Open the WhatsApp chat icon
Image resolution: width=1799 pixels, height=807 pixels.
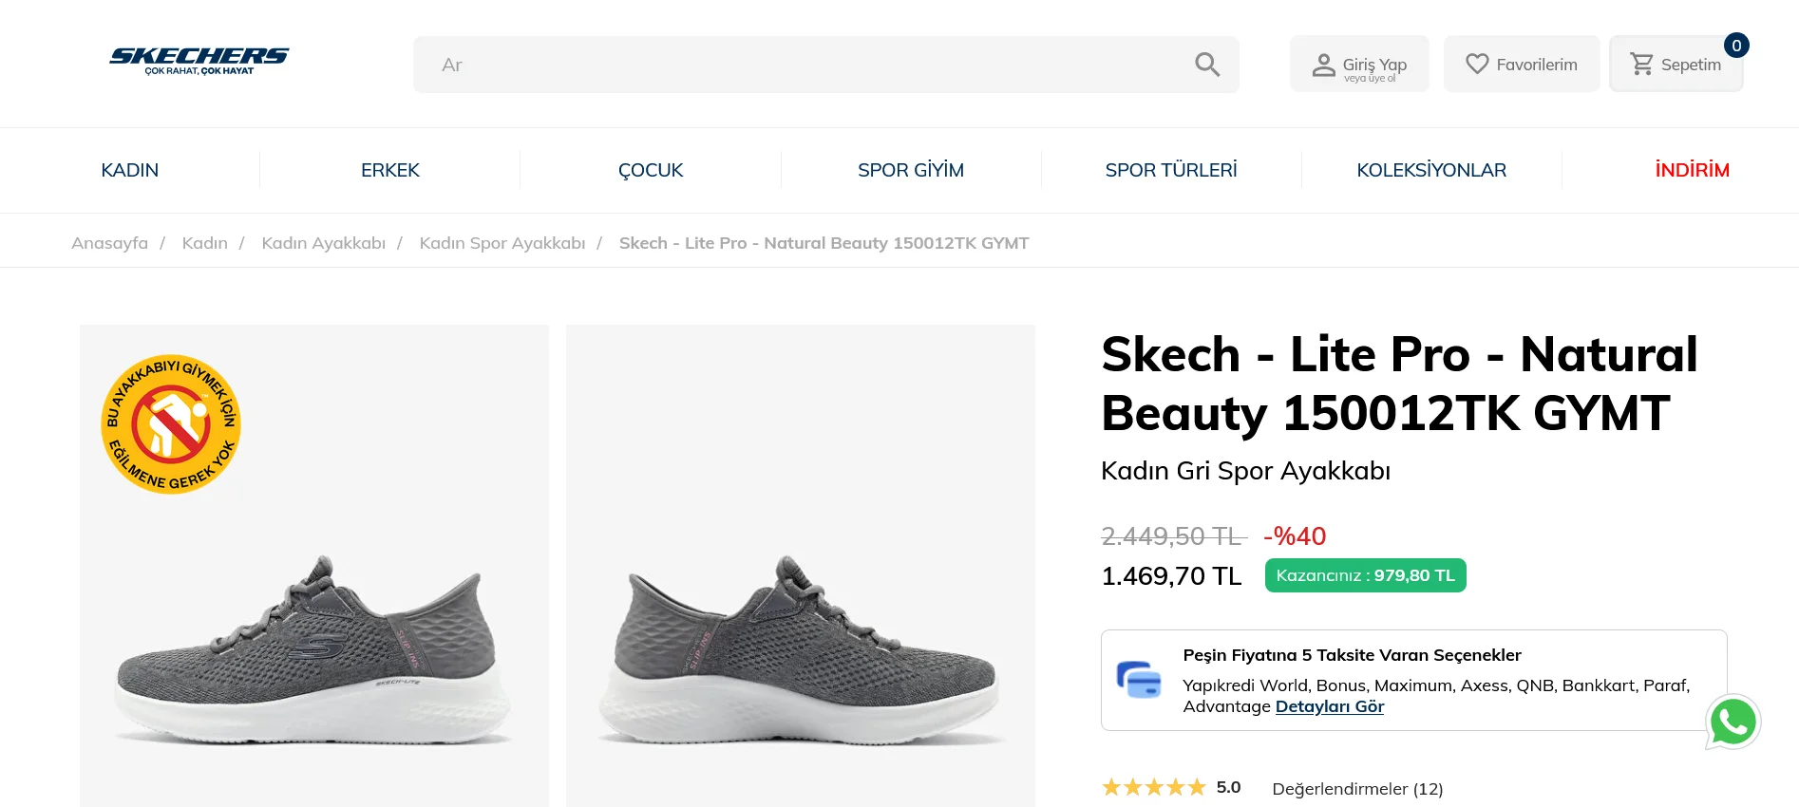pos(1733,722)
